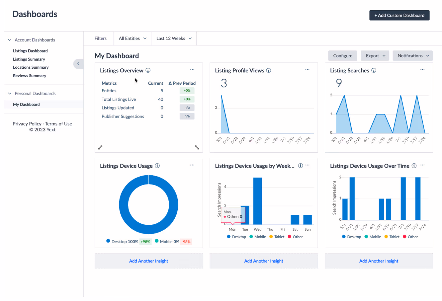Open Last 12 Weeks date dropdown
This screenshot has height=301, width=442.
tap(174, 38)
